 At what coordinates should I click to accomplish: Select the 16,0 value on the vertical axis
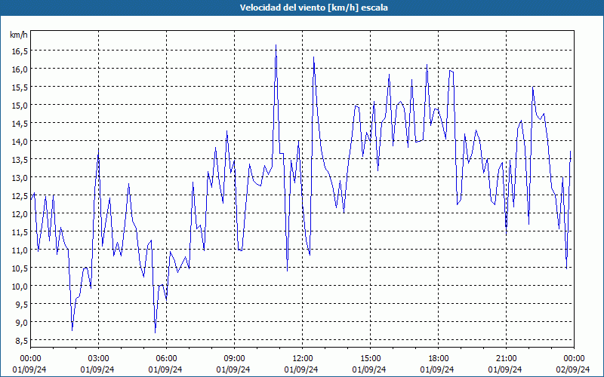18,69
